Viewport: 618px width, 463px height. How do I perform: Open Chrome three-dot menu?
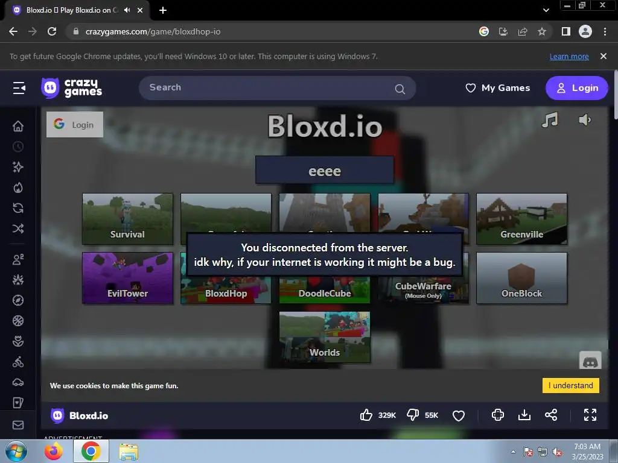point(605,31)
